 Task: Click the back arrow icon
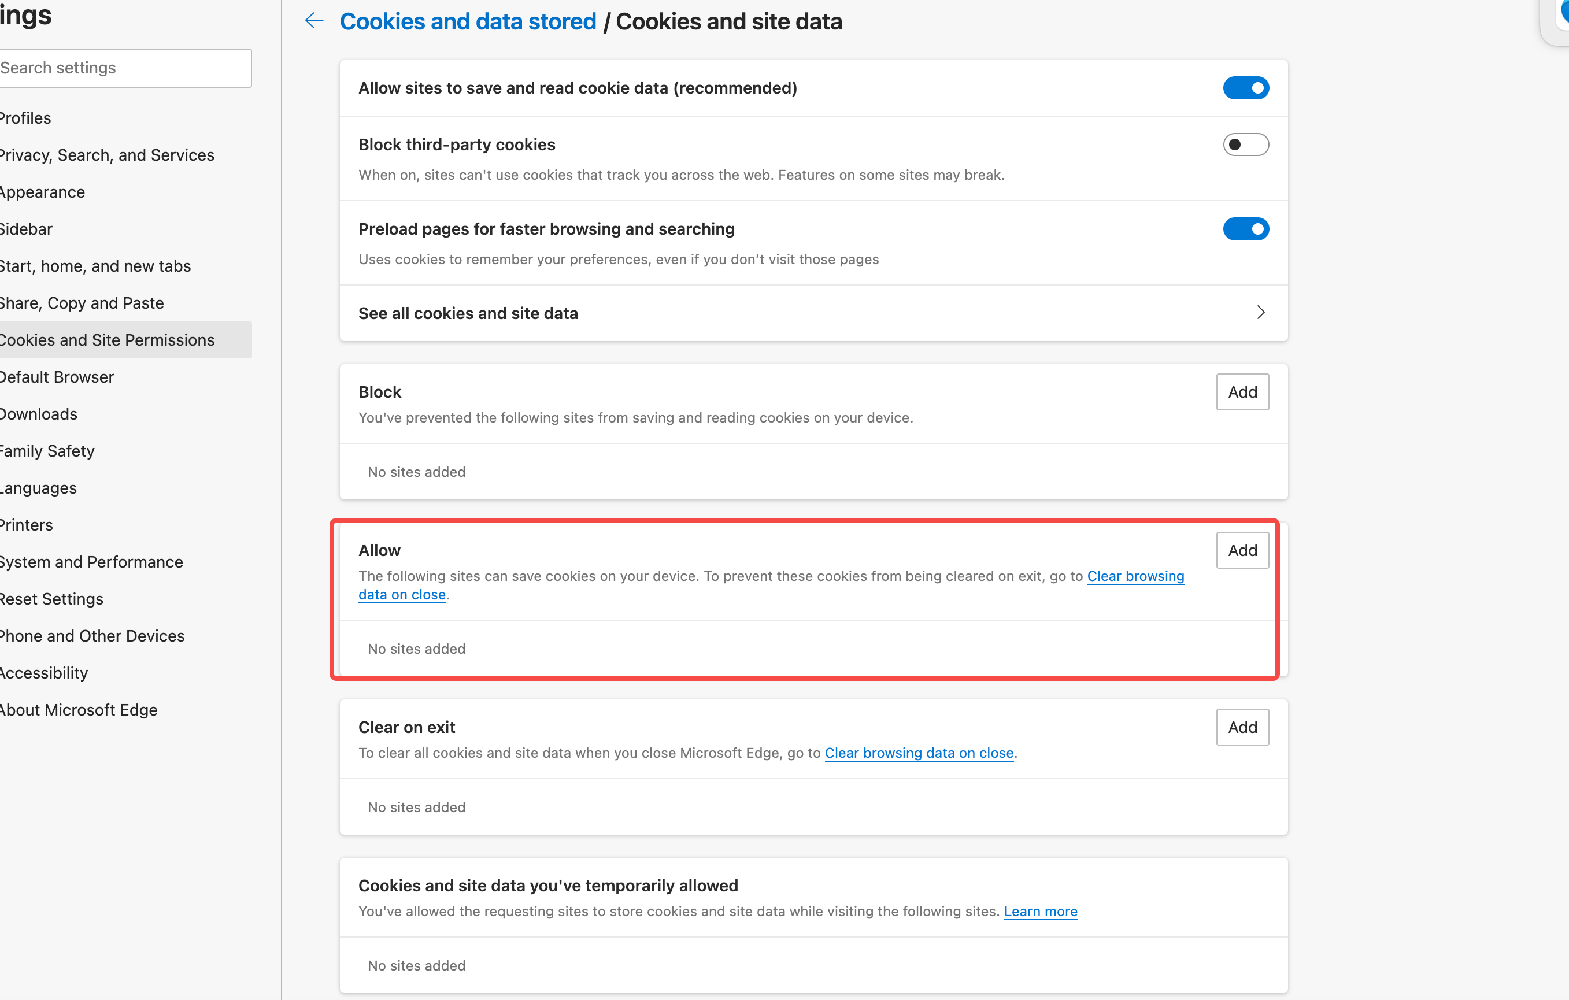coord(314,21)
